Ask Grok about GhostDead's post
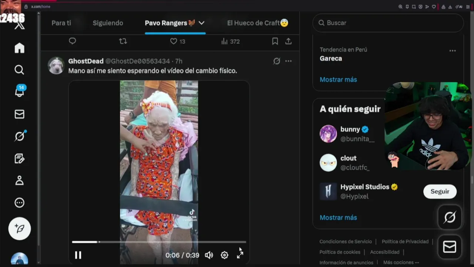 pos(277,61)
